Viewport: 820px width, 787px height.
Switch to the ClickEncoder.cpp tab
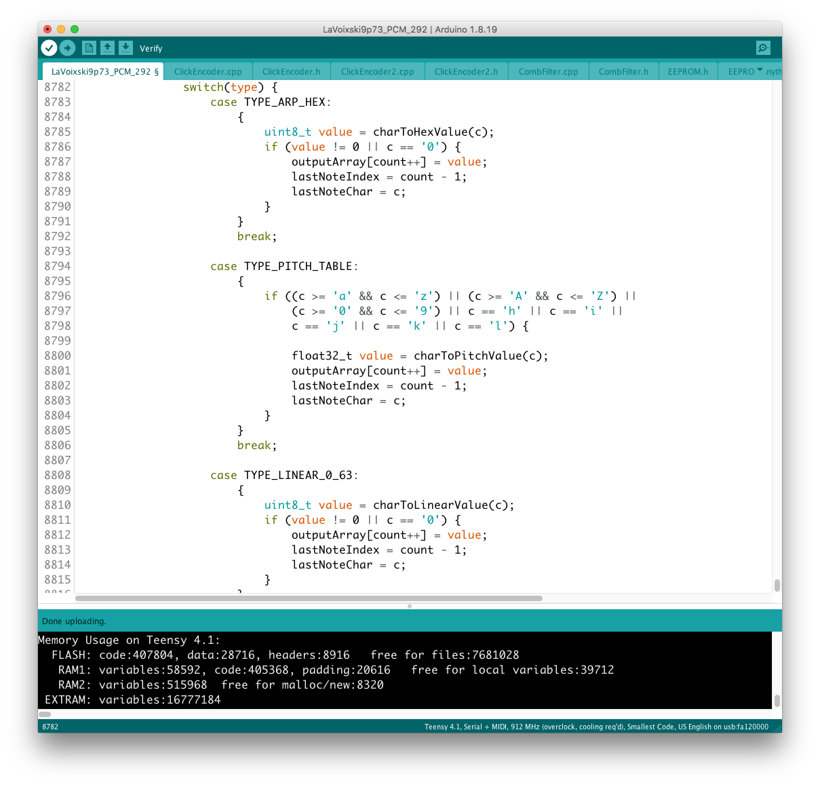tap(208, 71)
